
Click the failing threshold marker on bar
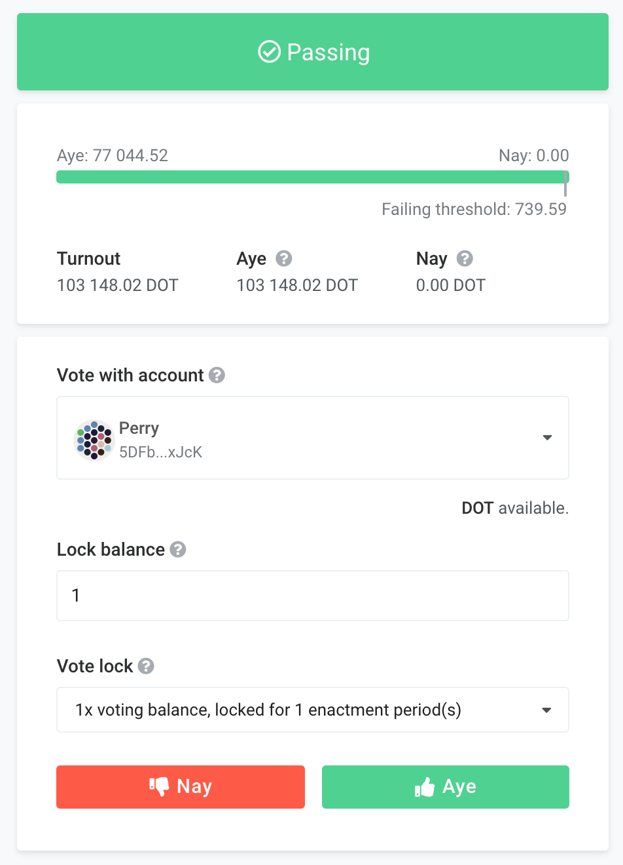coord(565,183)
